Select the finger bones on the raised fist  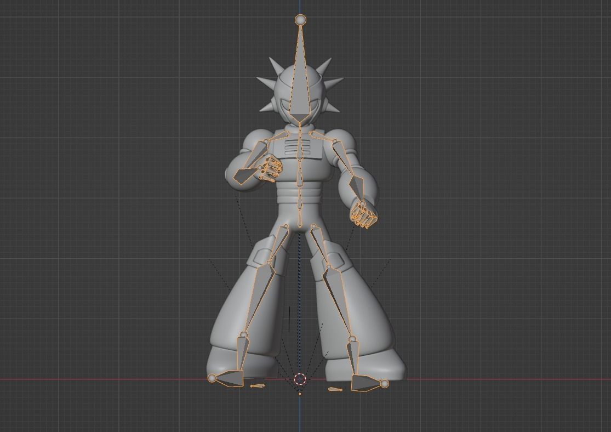pyautogui.click(x=271, y=169)
